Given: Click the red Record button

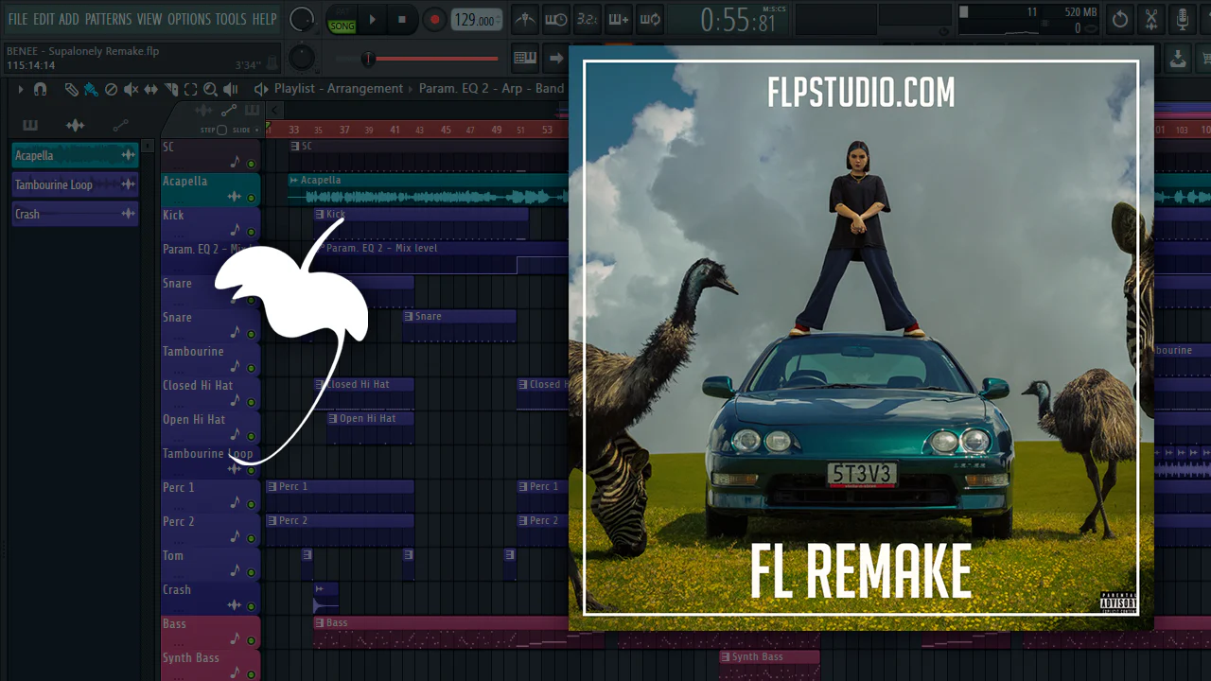Looking at the screenshot, I should click(433, 19).
